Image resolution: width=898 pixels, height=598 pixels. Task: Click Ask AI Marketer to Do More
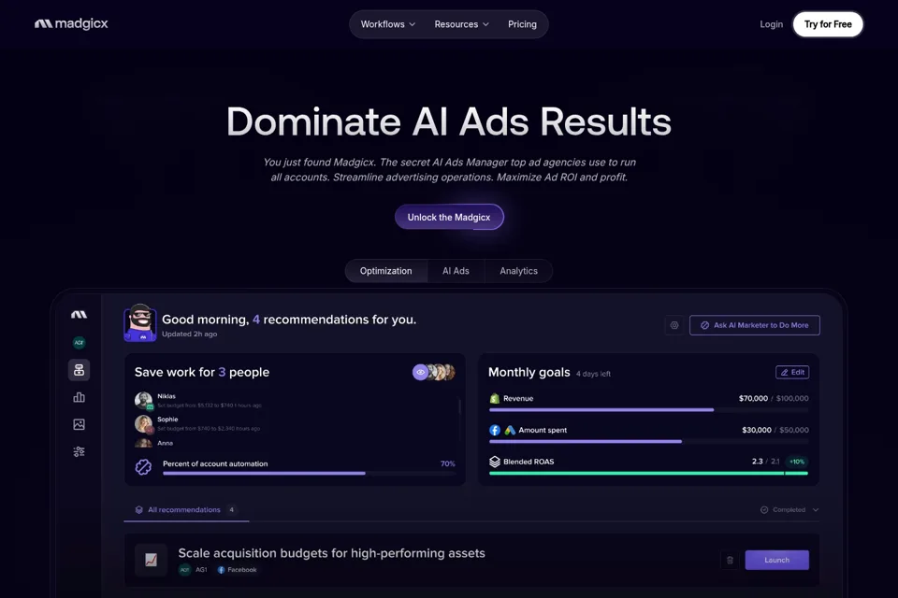(754, 325)
